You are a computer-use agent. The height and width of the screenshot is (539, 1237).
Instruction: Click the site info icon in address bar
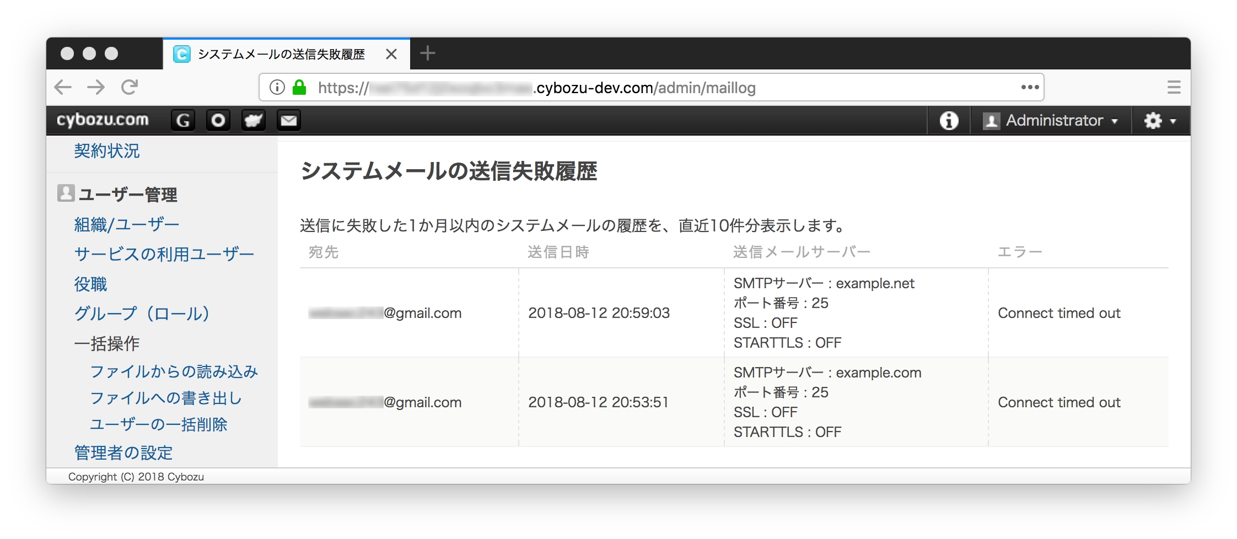(277, 87)
